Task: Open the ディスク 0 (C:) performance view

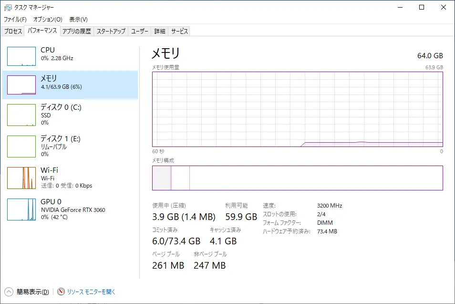Action: pyautogui.click(x=21, y=115)
